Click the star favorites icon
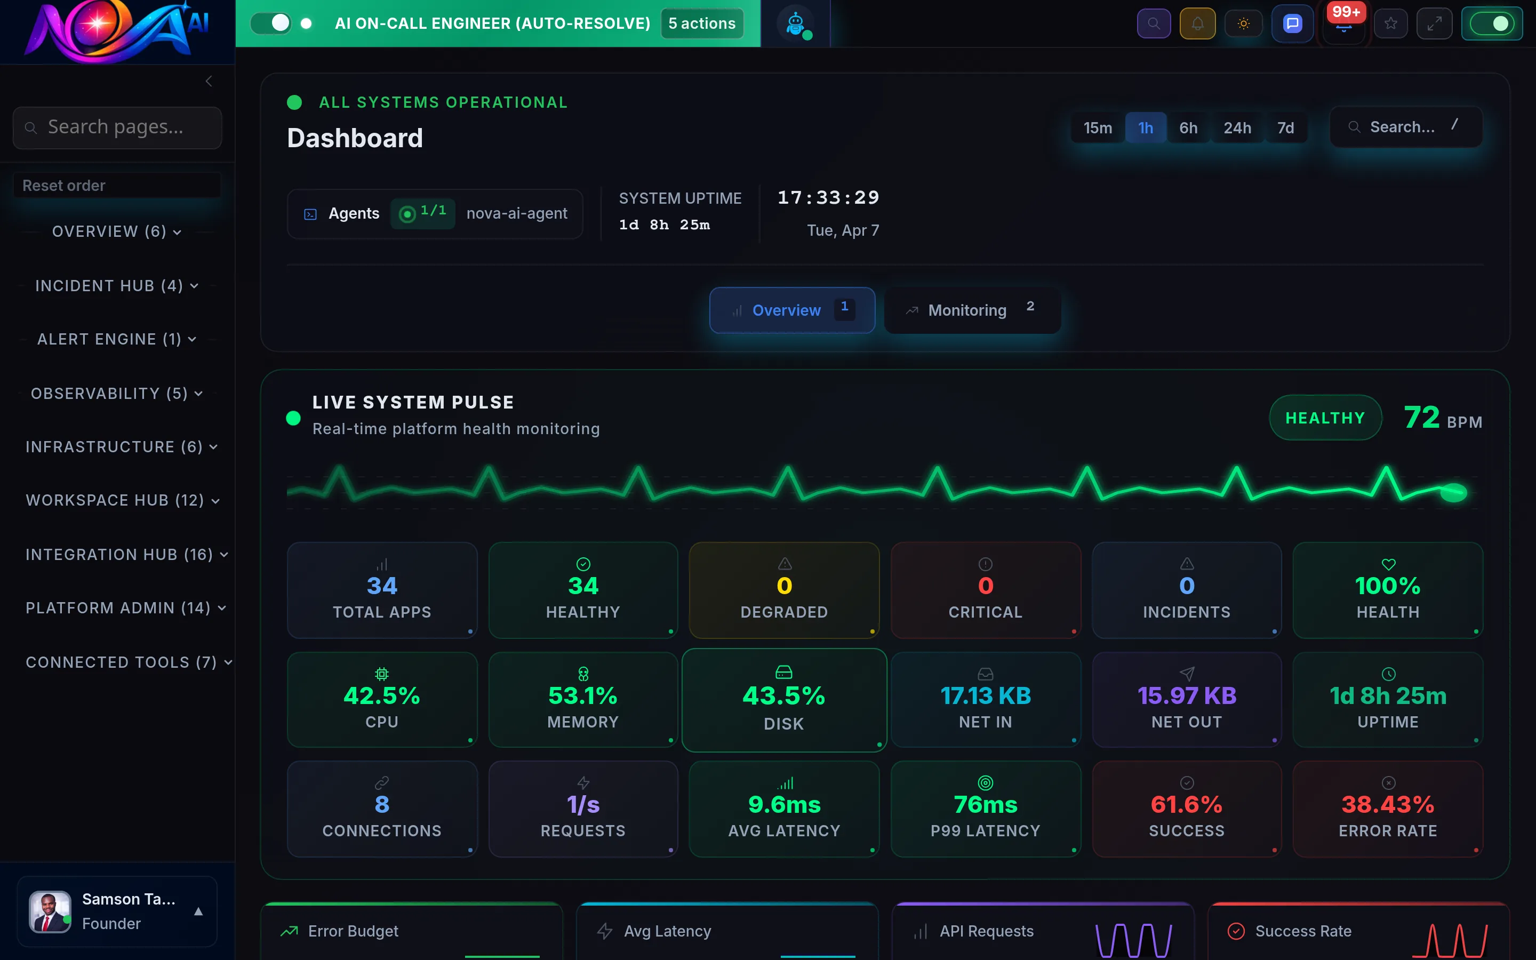The image size is (1536, 960). tap(1390, 23)
